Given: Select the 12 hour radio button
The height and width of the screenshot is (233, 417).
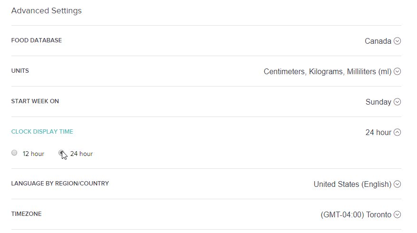Looking at the screenshot, I should coord(14,153).
